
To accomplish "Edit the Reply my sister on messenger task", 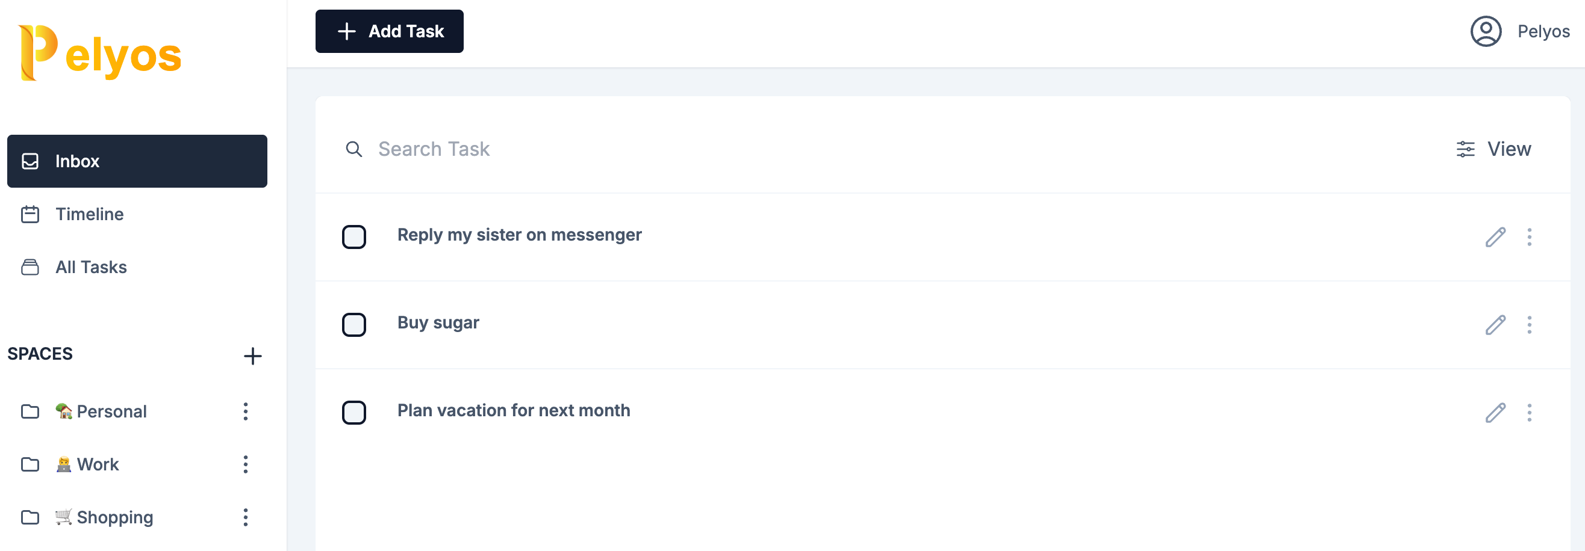I will (1495, 236).
